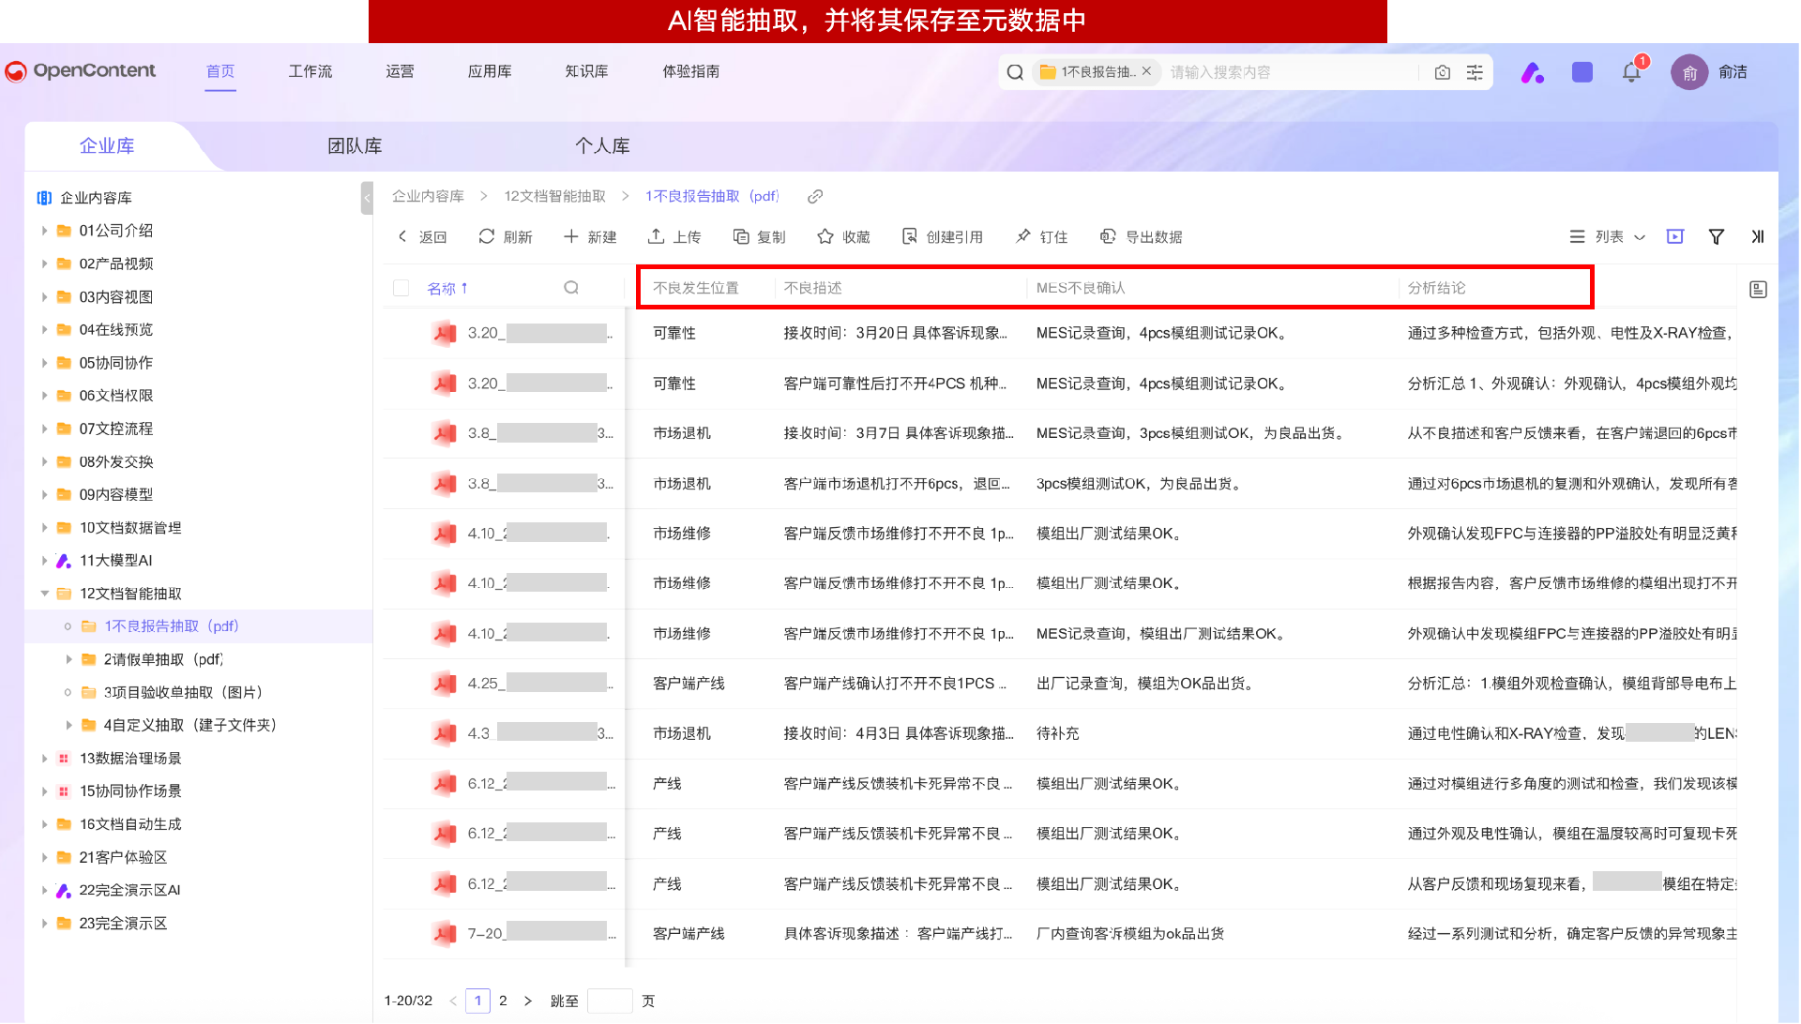1801x1024 pixels.
Task: Click the notification bell icon
Action: coord(1631,72)
